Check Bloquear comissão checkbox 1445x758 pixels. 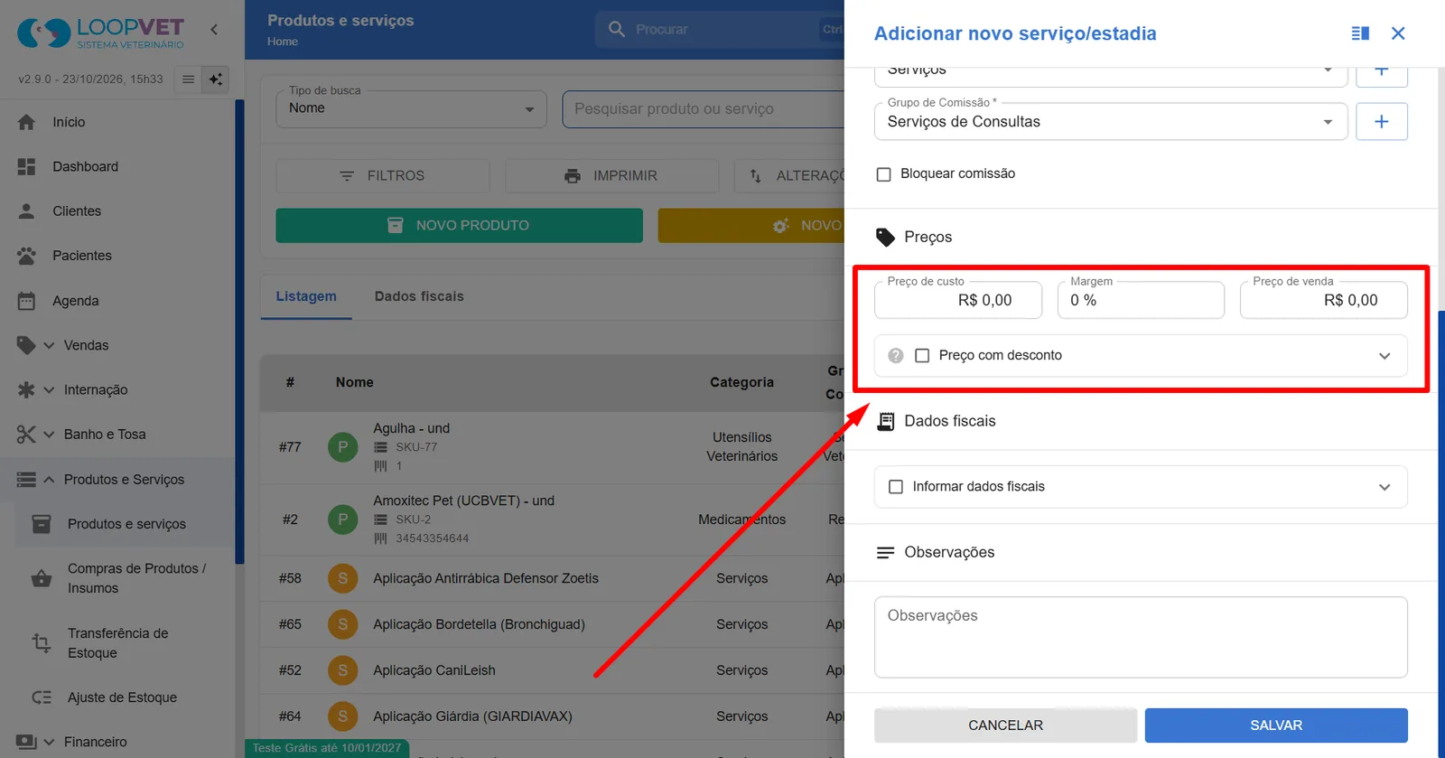pyautogui.click(x=884, y=174)
